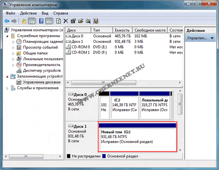Select the (C:) 146,39 ГБ partition
Screen dimensions: 219x170
pos(124,105)
